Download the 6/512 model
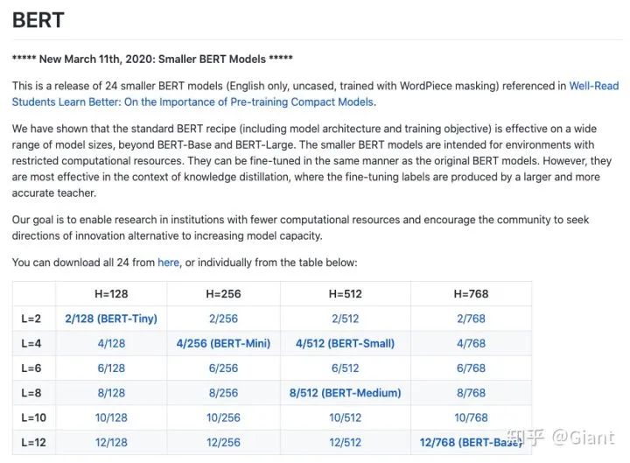Image resolution: width=630 pixels, height=463 pixels. (x=345, y=368)
